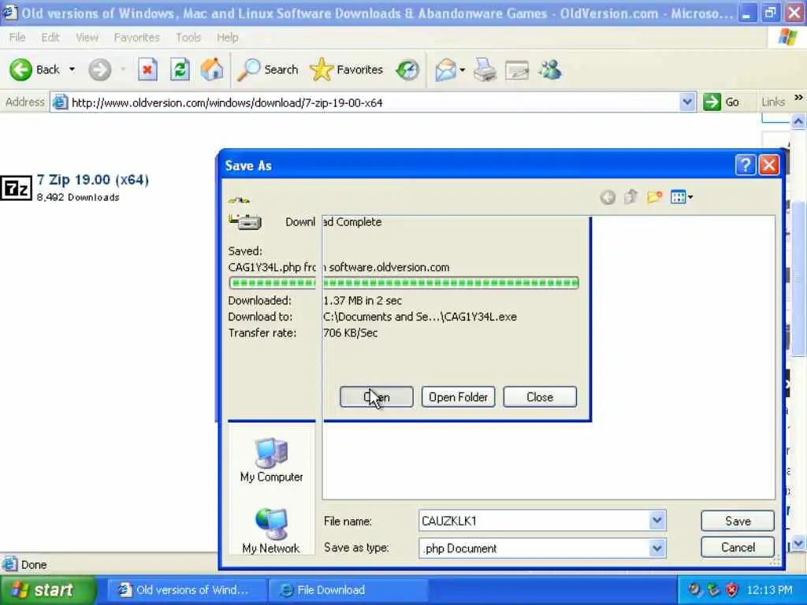Click the network download icon in the dialog
Viewport: 807px width, 605px height.
pos(245,221)
